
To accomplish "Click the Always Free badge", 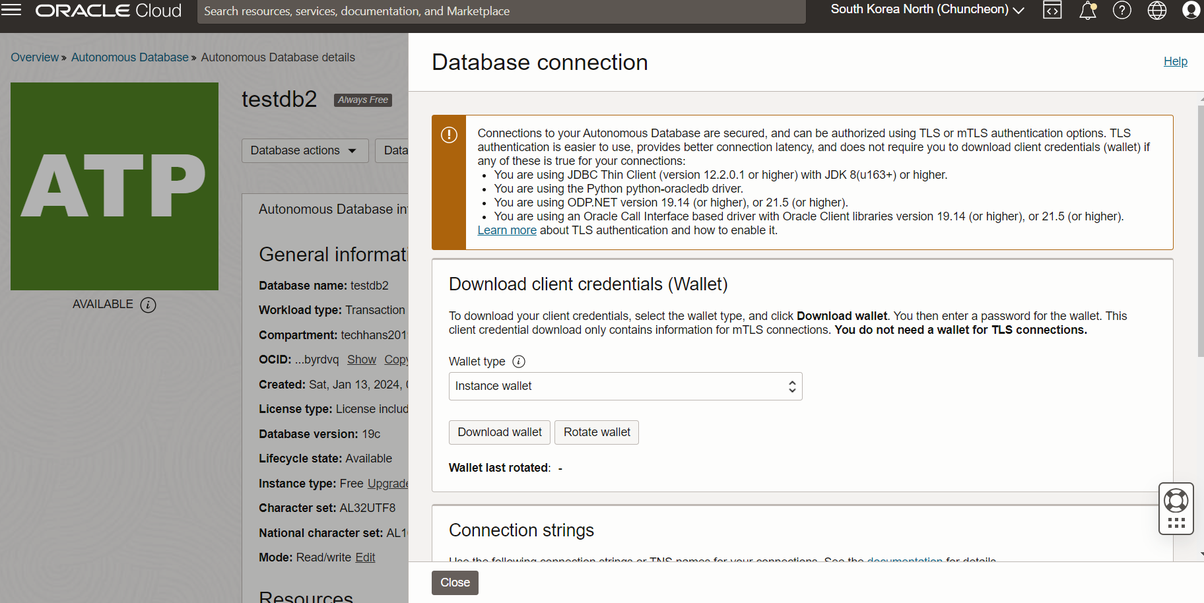I will [x=363, y=100].
